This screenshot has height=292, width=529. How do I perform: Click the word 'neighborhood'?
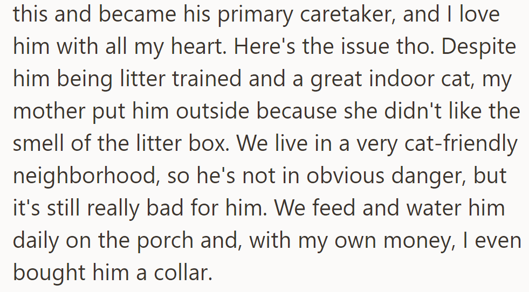click(86, 176)
